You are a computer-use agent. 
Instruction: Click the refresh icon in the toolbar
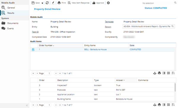(47, 3)
